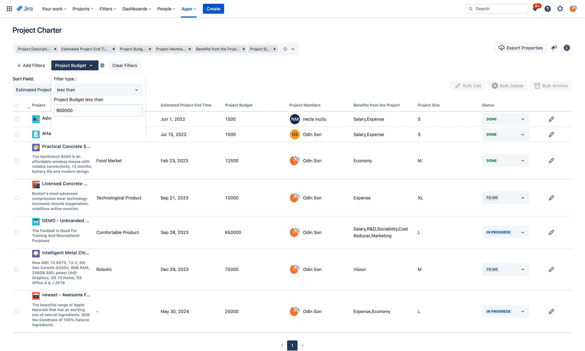Open the Project Budget filter dropdown
Image resolution: width=585 pixels, height=351 pixels.
[75, 65]
